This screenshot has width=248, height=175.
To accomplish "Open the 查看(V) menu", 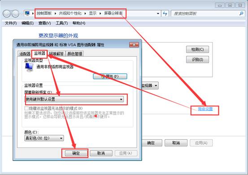I will pyautogui.click(x=44, y=23).
